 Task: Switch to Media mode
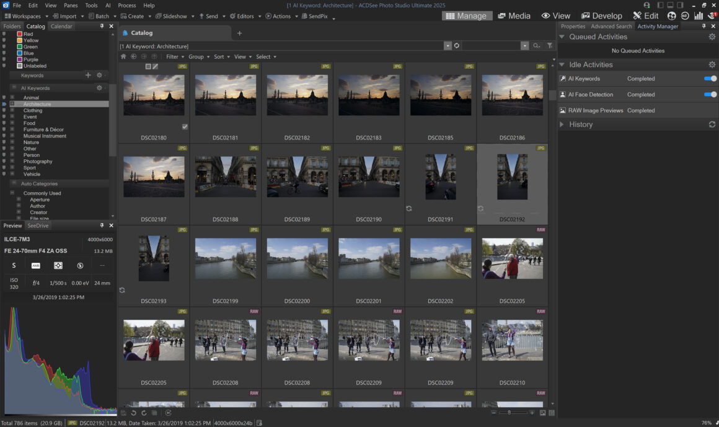[514, 15]
